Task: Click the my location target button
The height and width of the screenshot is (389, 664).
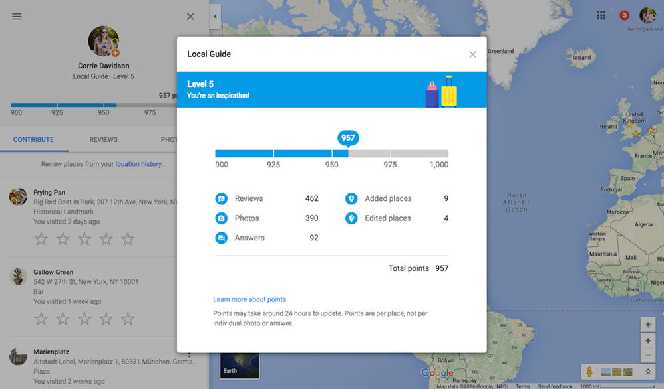Action: pos(648,325)
